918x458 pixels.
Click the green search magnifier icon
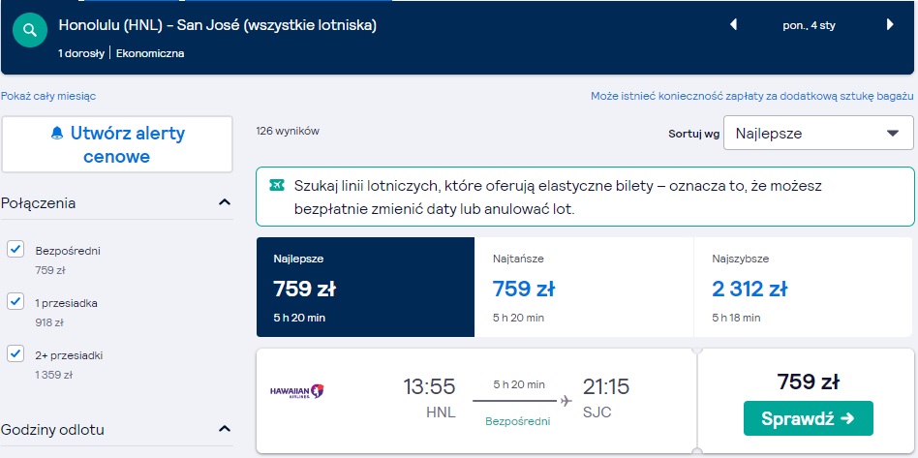click(x=30, y=30)
